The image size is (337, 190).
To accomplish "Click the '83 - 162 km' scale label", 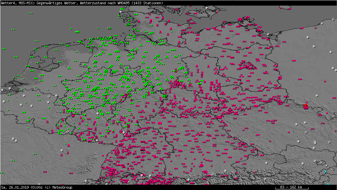I will (291, 187).
